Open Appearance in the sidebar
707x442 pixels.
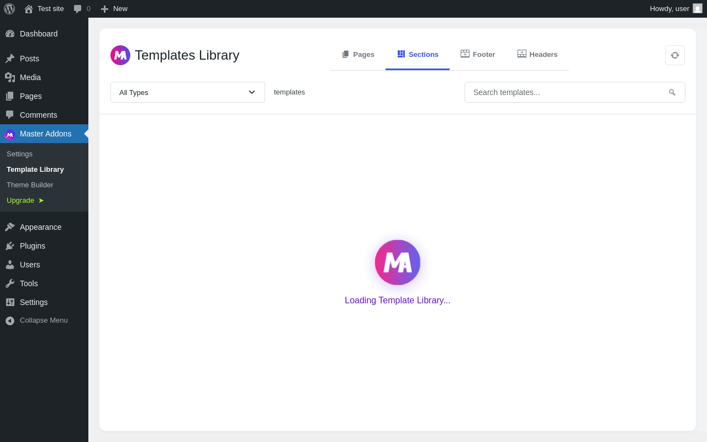coord(44,227)
